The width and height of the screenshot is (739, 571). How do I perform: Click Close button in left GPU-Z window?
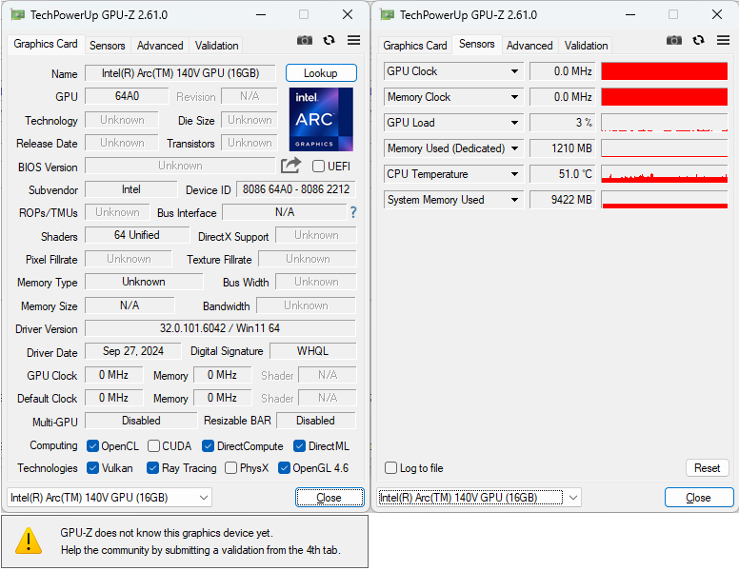click(330, 498)
